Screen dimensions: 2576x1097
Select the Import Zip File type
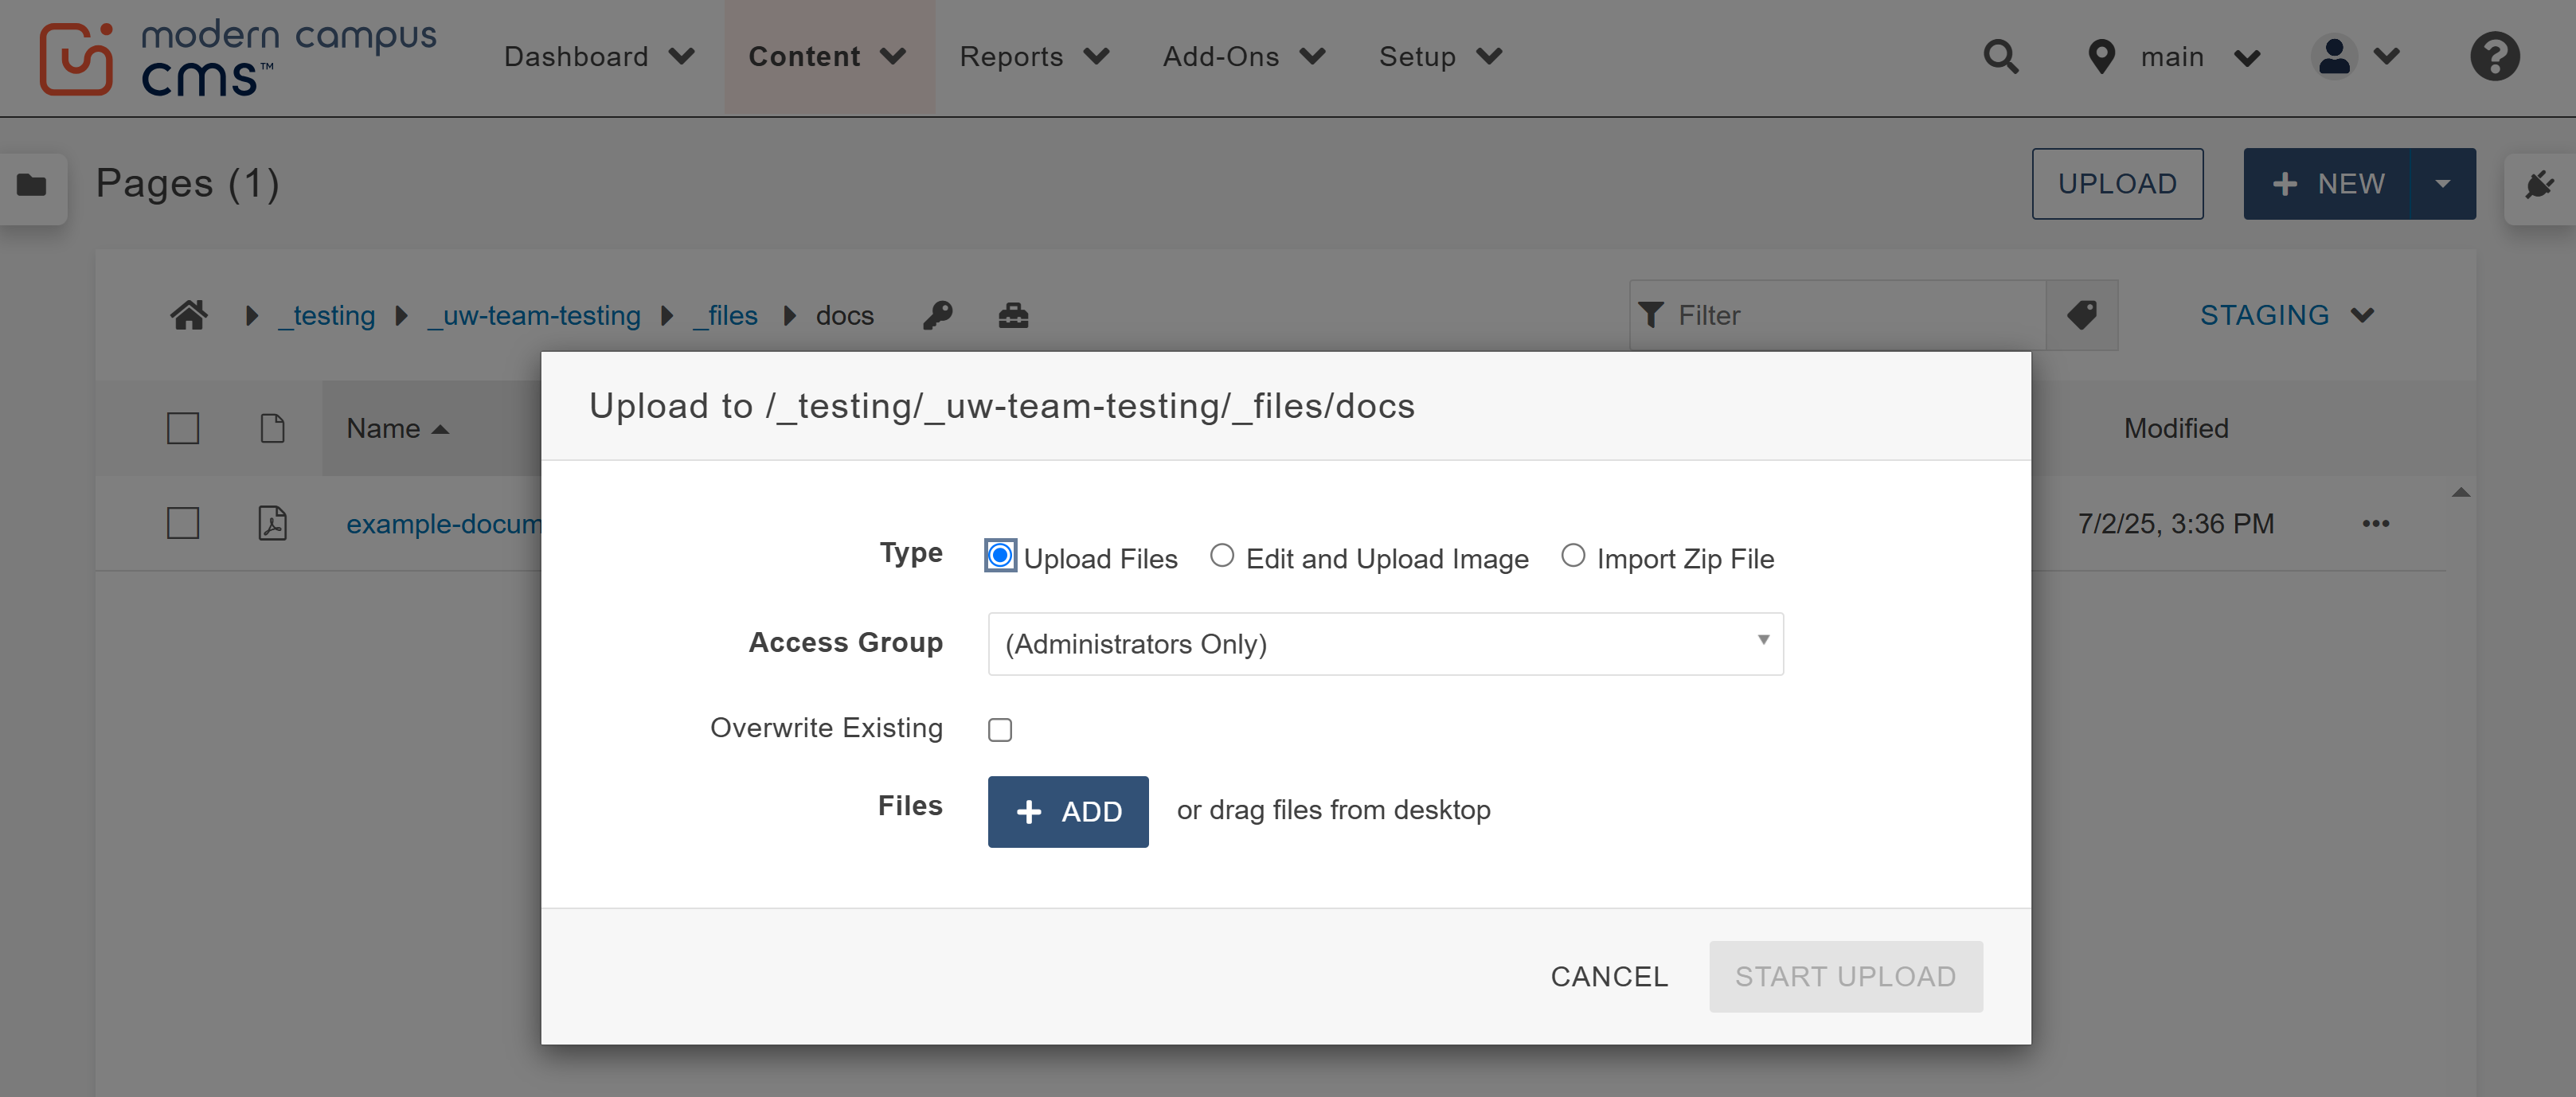[1573, 555]
